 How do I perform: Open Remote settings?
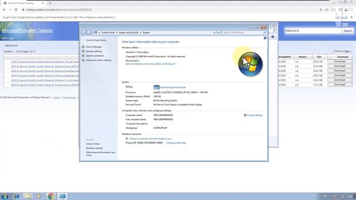click(x=94, y=51)
